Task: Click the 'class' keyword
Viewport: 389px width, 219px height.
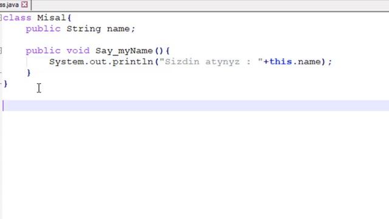Action: click(18, 18)
